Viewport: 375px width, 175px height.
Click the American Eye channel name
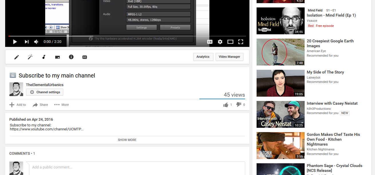click(x=316, y=51)
